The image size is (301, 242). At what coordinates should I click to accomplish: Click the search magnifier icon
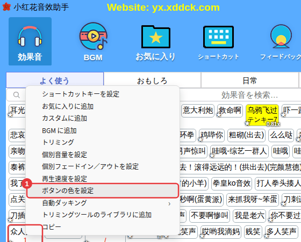[x=17, y=95]
